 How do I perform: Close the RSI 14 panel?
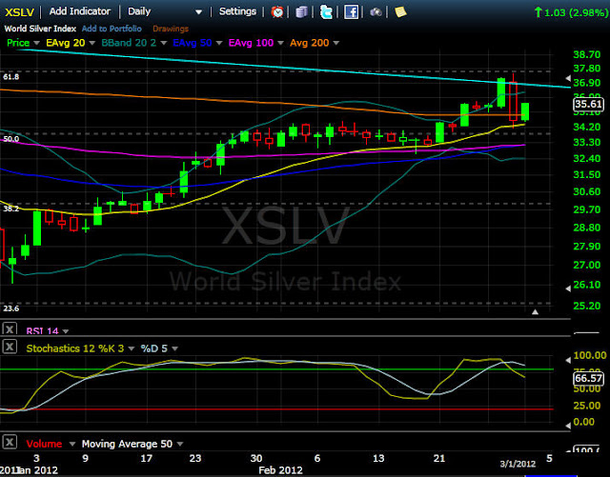click(x=10, y=328)
